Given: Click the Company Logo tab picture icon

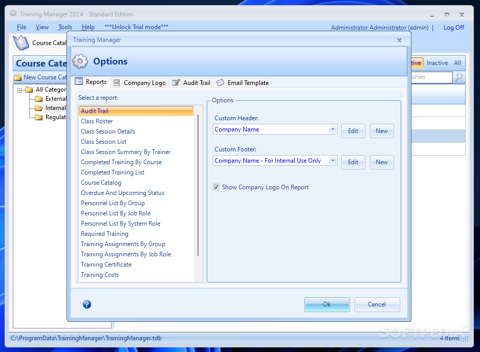Looking at the screenshot, I should 116,82.
